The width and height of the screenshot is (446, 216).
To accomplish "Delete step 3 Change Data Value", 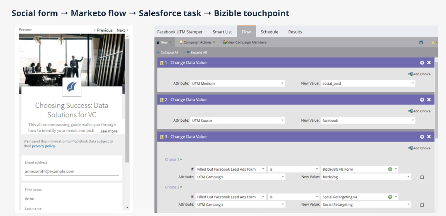I will click(429, 137).
